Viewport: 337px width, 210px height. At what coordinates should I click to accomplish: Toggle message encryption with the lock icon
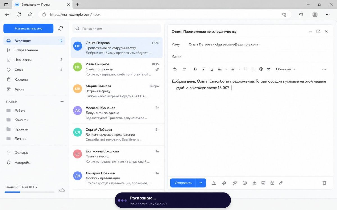272,183
